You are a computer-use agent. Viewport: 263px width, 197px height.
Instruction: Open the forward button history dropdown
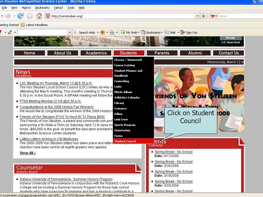14,16
